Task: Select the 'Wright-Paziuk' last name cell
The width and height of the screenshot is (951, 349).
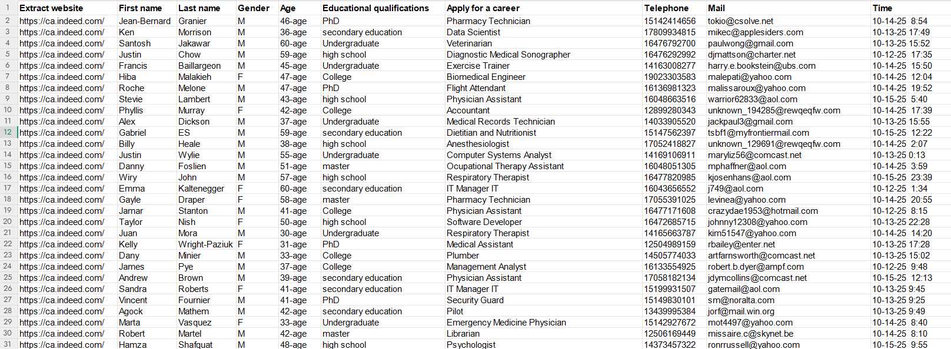Action: pyautogui.click(x=205, y=244)
